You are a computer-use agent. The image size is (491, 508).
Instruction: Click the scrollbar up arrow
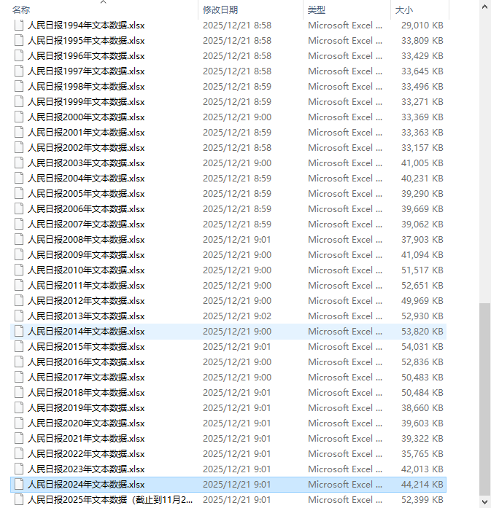[x=485, y=7]
